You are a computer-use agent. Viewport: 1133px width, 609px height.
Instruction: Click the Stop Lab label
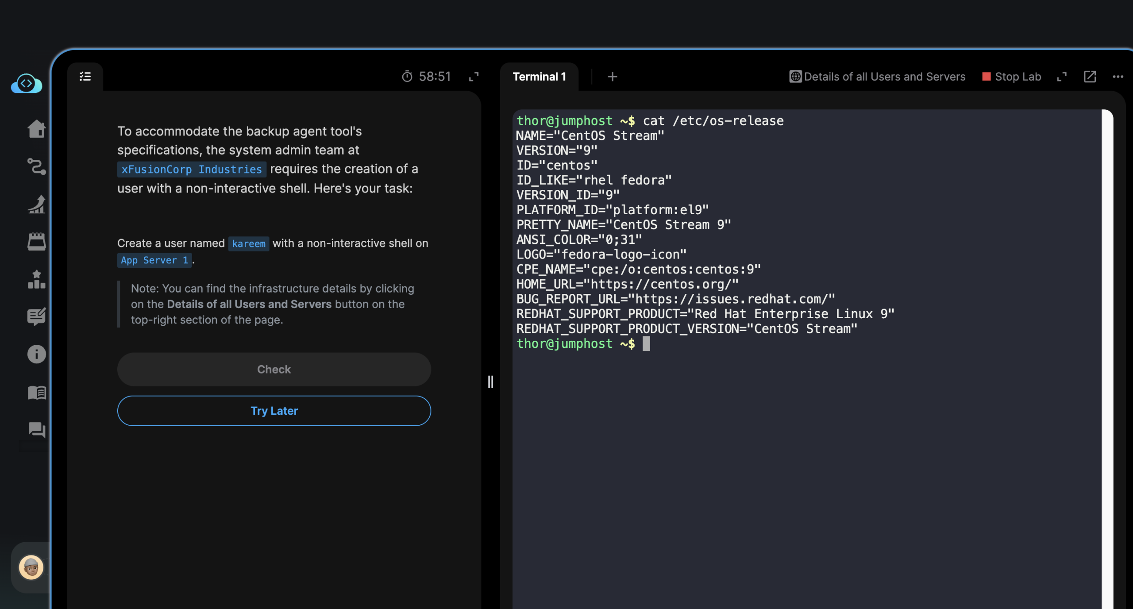tap(1018, 77)
